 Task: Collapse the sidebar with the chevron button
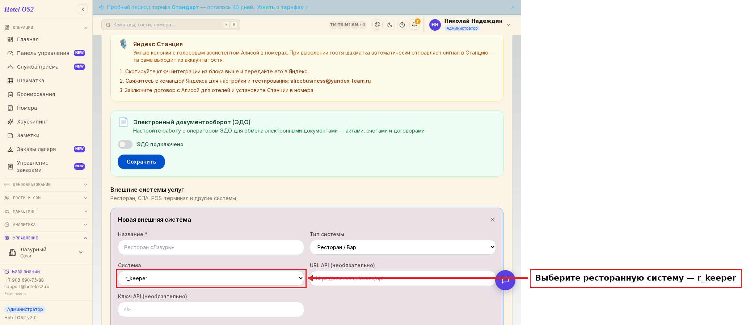tap(83, 9)
